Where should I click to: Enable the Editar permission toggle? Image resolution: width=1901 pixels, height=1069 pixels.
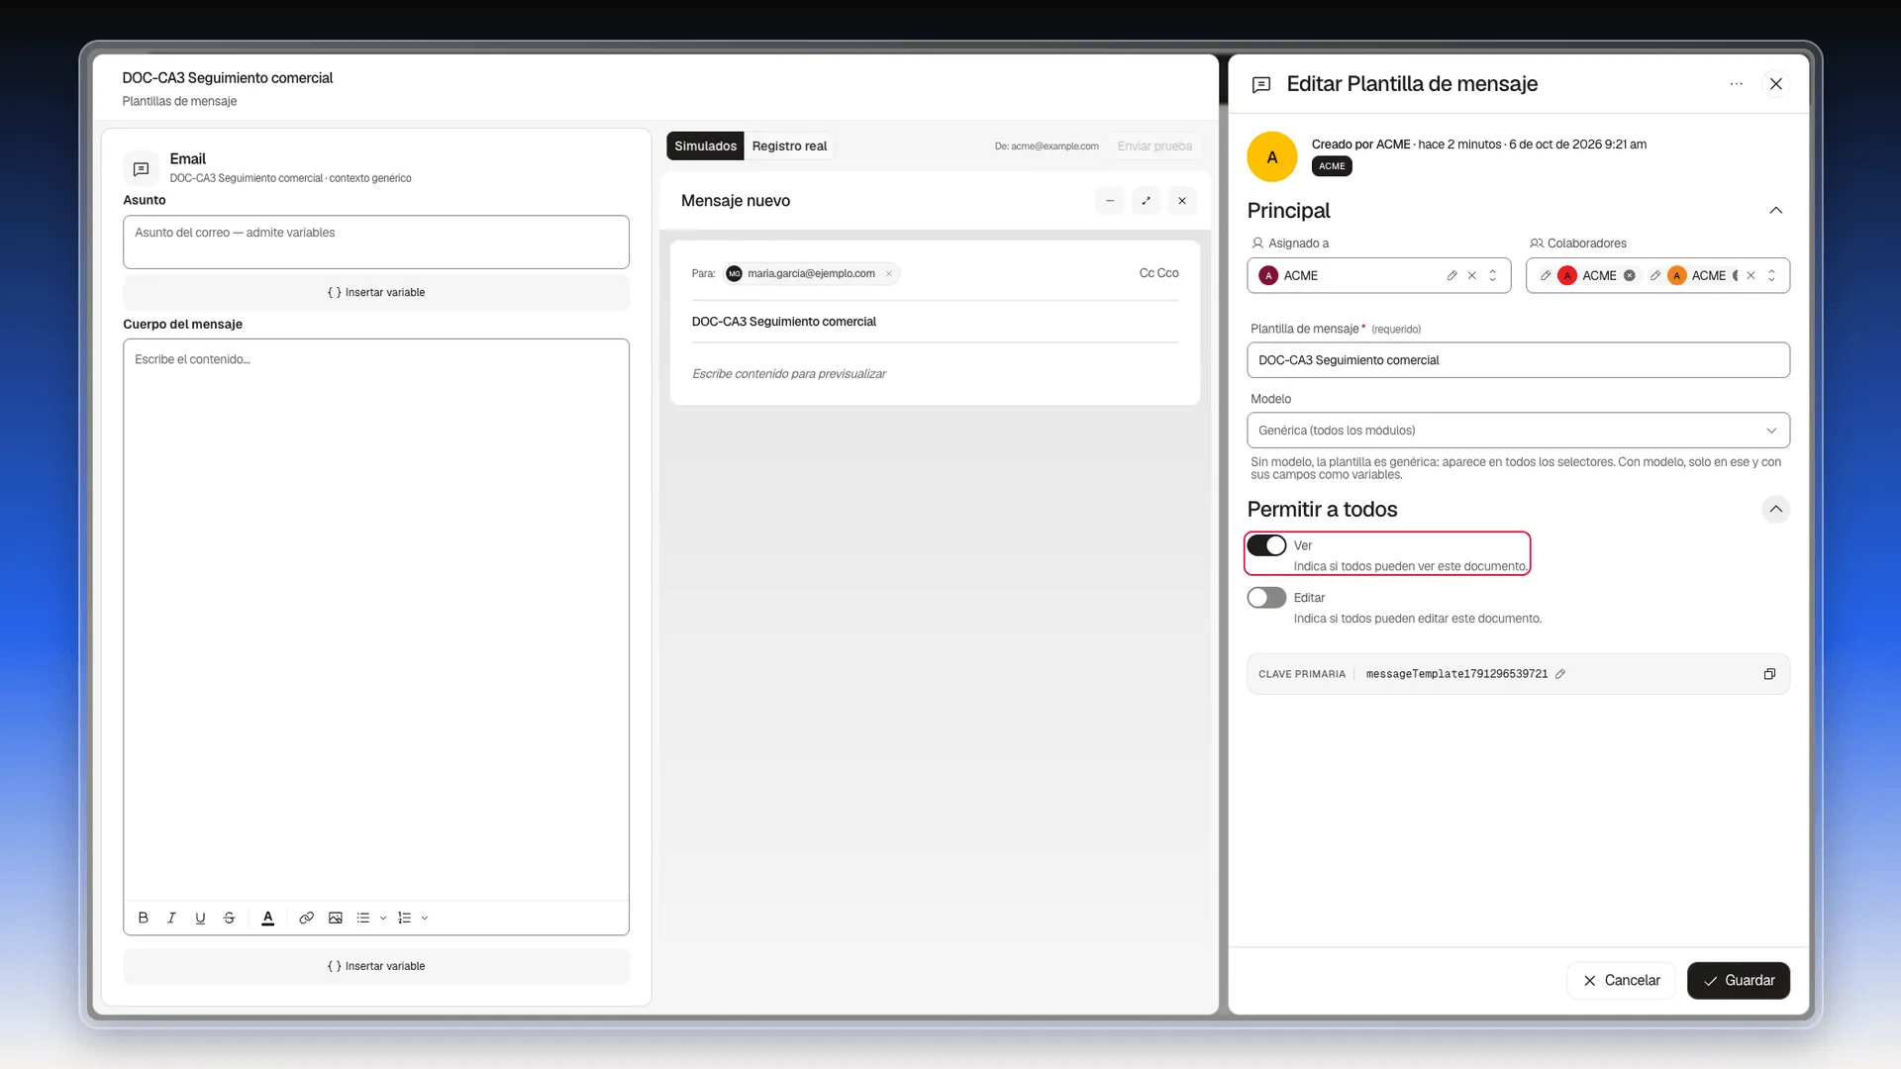click(1266, 598)
